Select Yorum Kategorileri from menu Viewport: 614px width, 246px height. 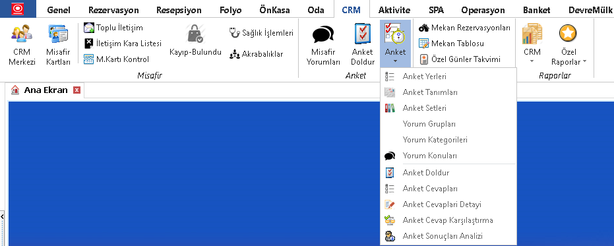tap(448, 140)
